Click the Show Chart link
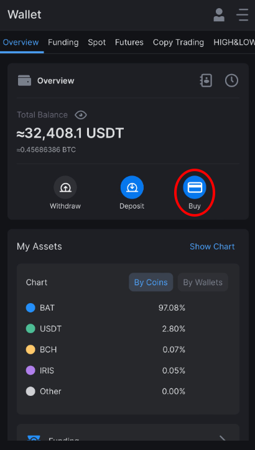The image size is (255, 450). tap(212, 246)
